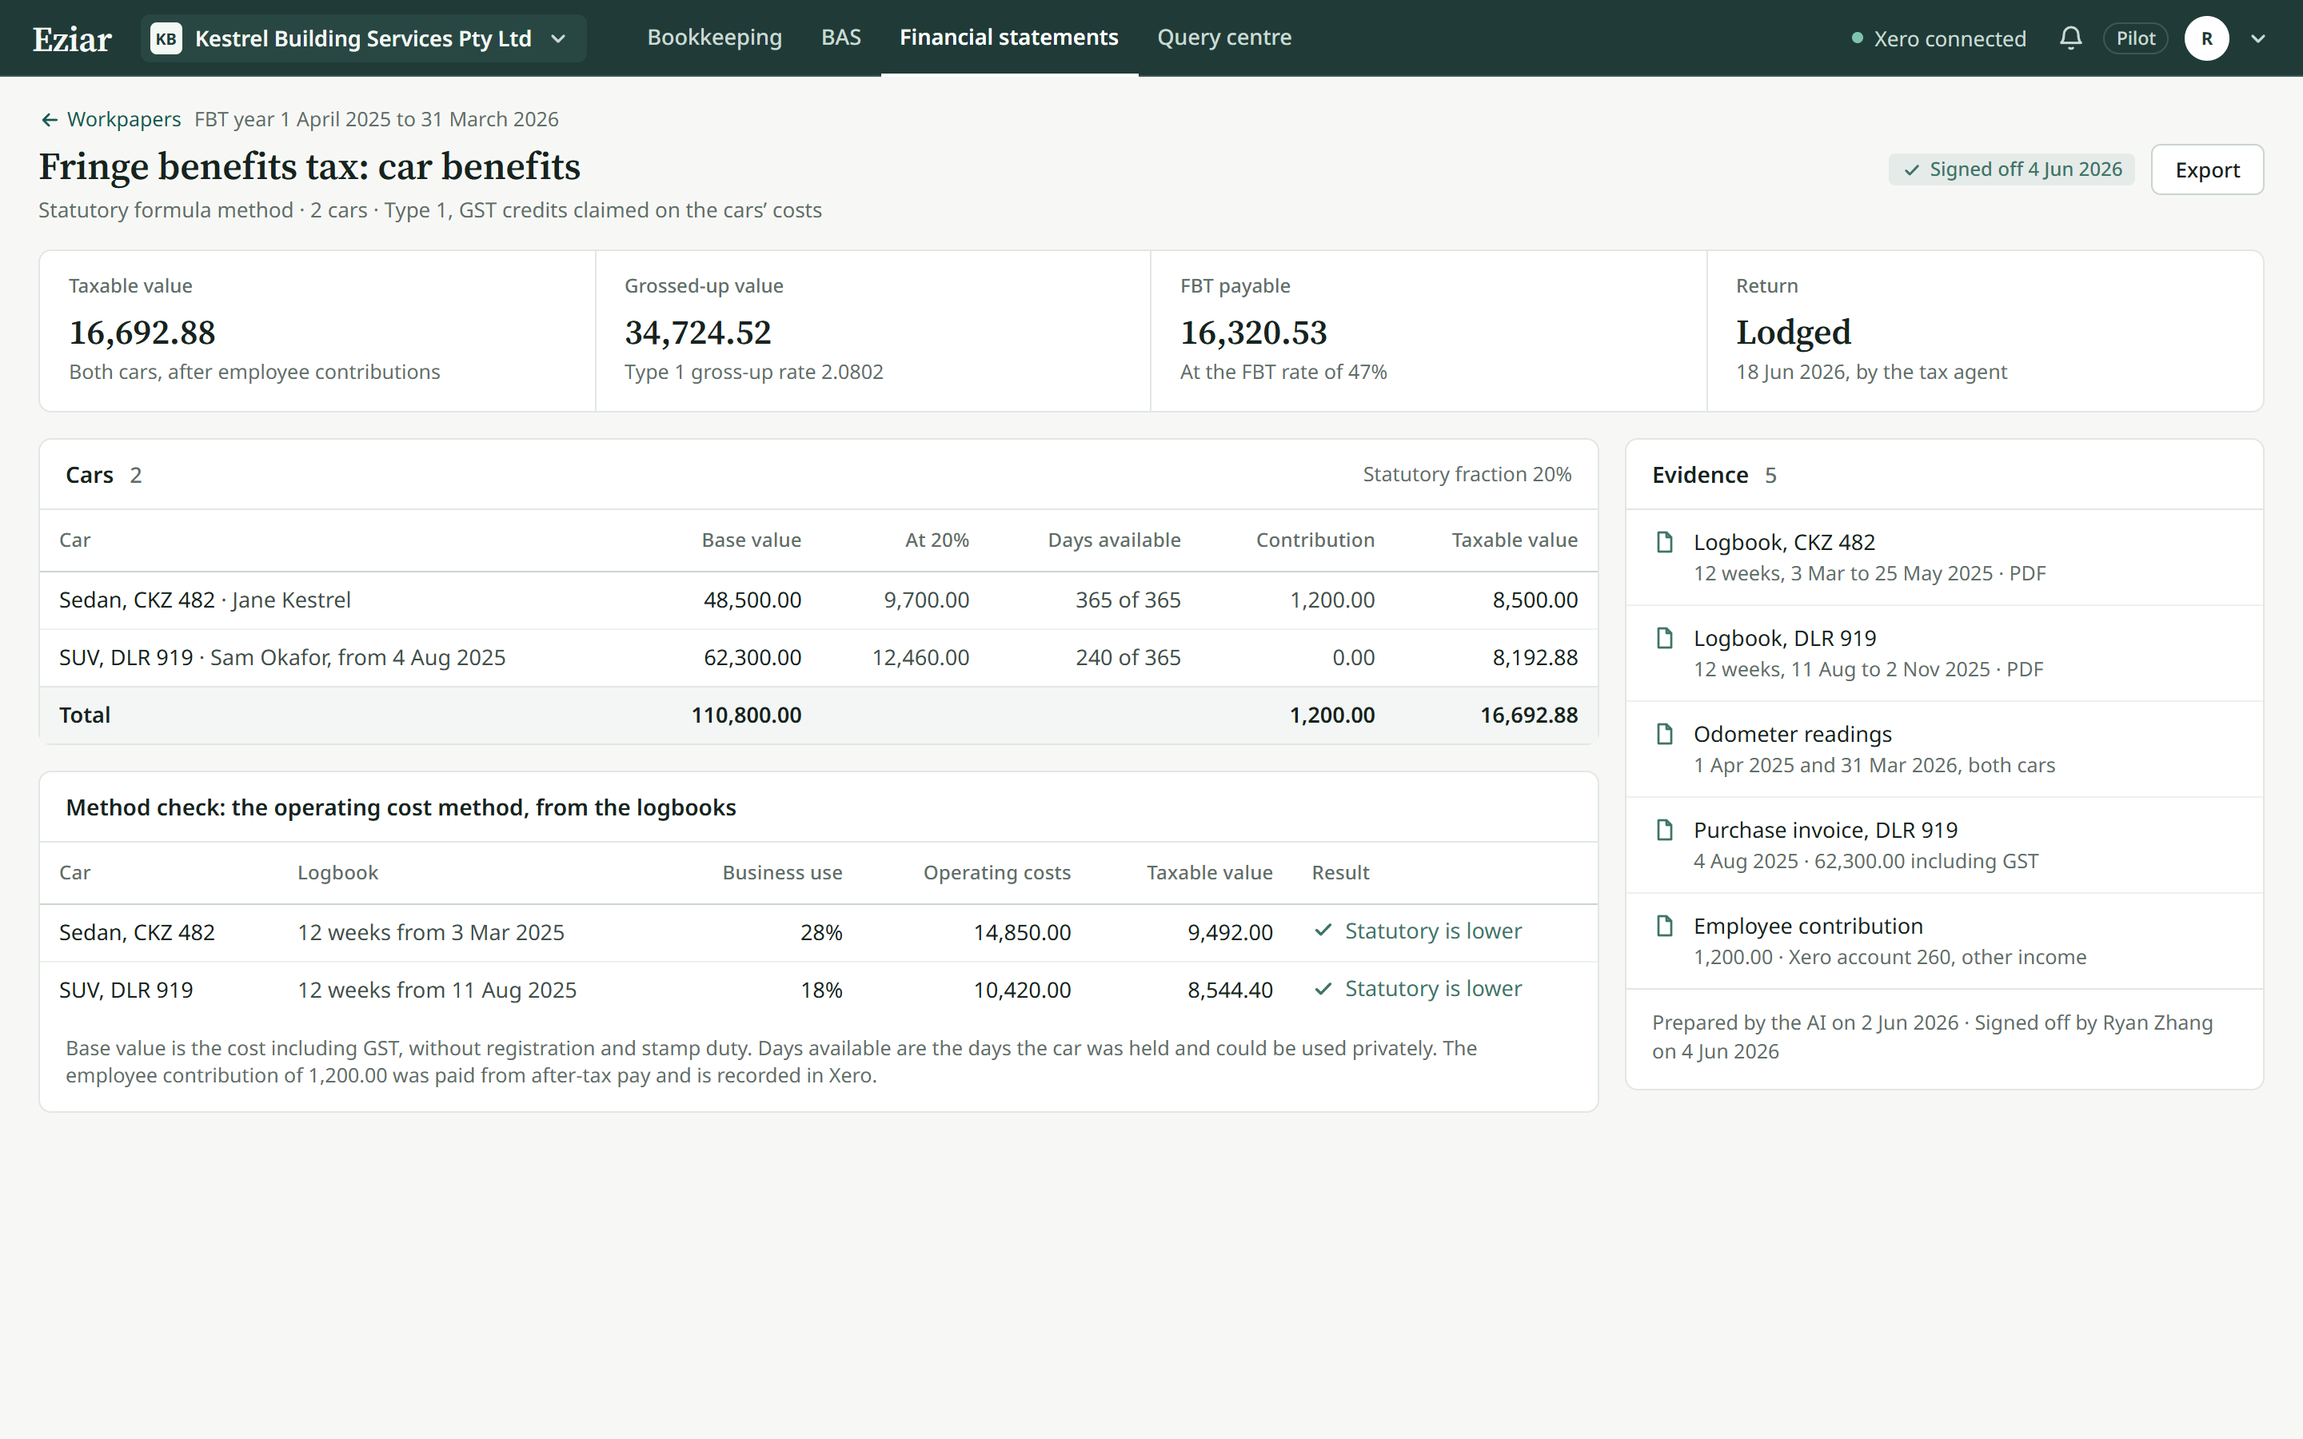Click the Eziar logo
2303x1439 pixels.
(x=72, y=39)
